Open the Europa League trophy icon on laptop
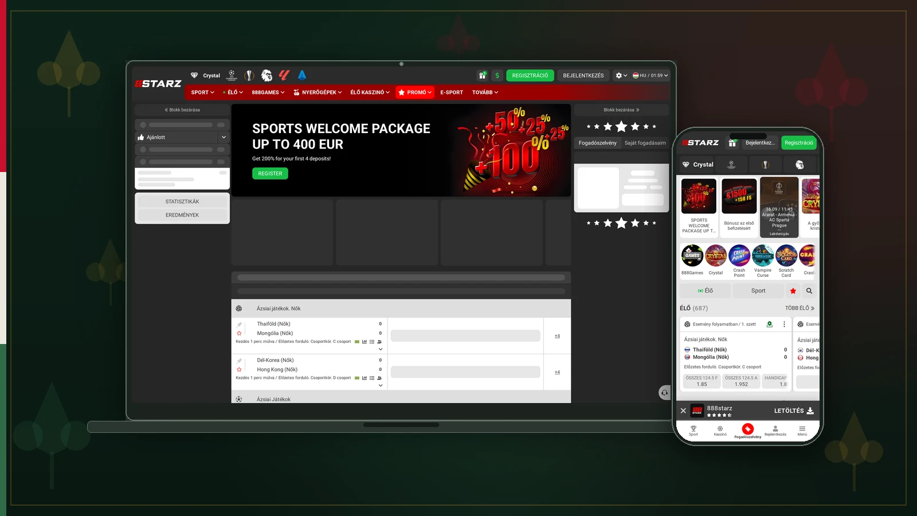 click(249, 75)
